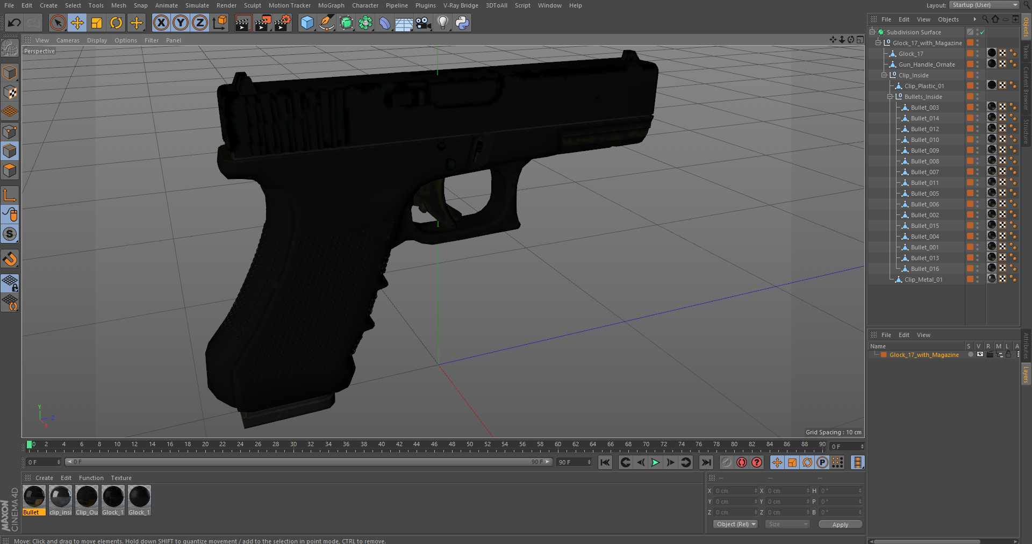Play the animation forwards

(655, 462)
